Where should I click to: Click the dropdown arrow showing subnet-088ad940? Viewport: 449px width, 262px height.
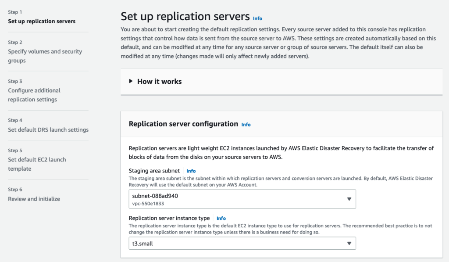[349, 199]
